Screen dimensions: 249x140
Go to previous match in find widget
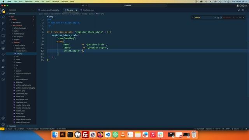tap(234, 17)
